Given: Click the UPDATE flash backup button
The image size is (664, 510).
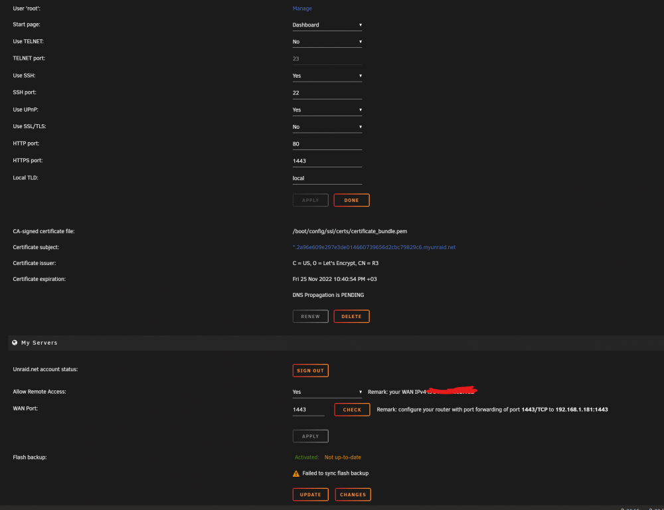Looking at the screenshot, I should (x=310, y=495).
